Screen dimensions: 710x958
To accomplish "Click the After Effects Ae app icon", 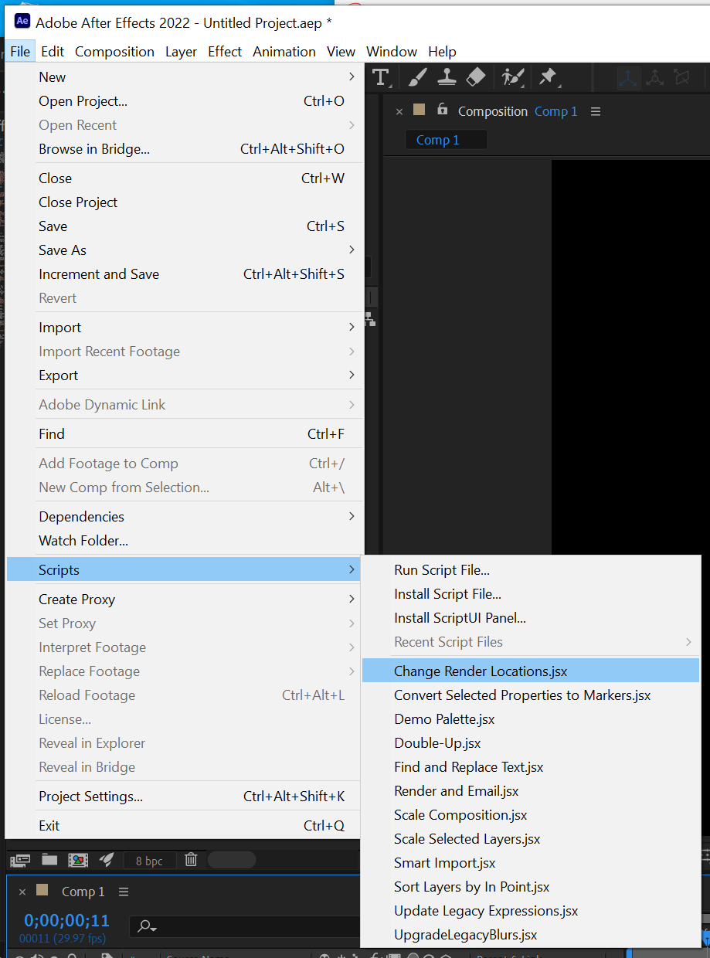I will tap(22, 22).
